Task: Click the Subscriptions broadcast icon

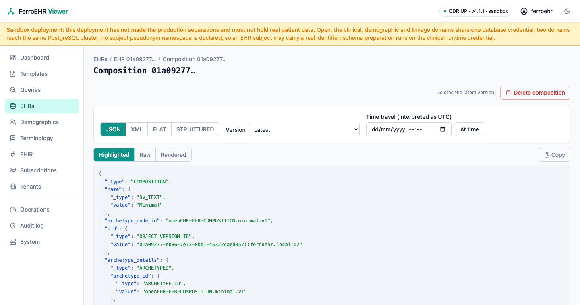Action: (x=13, y=170)
